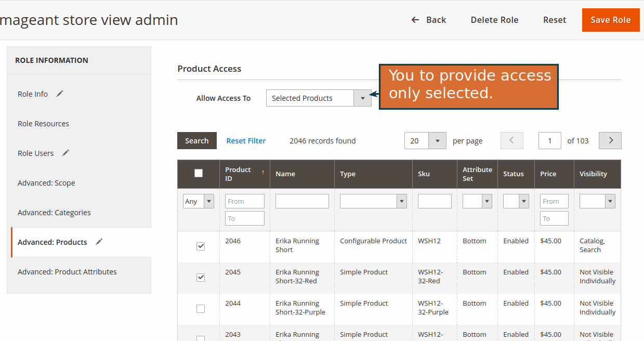The width and height of the screenshot is (644, 341).
Task: Edit Role Users via the pencil icon
Action: pyautogui.click(x=65, y=152)
